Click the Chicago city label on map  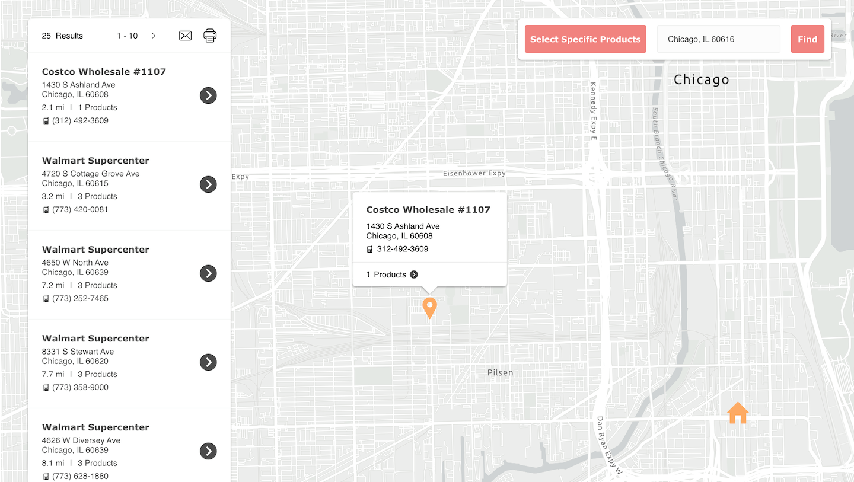tap(702, 79)
